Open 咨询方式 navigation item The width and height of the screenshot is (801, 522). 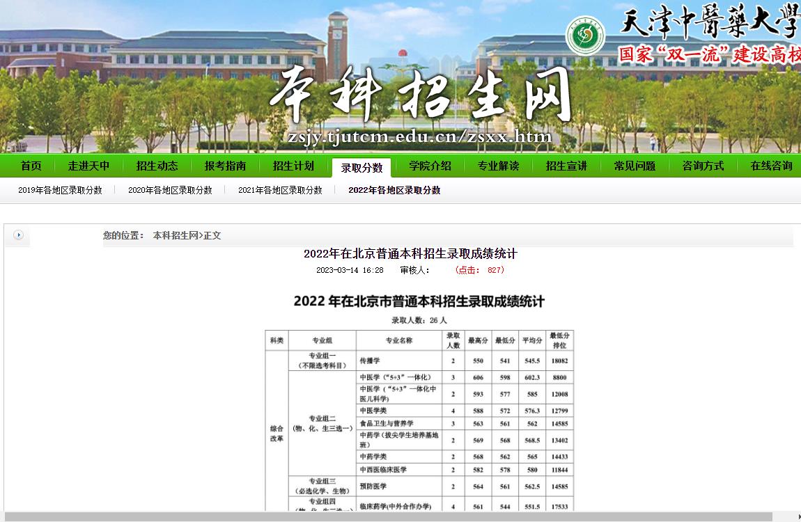[x=703, y=166]
